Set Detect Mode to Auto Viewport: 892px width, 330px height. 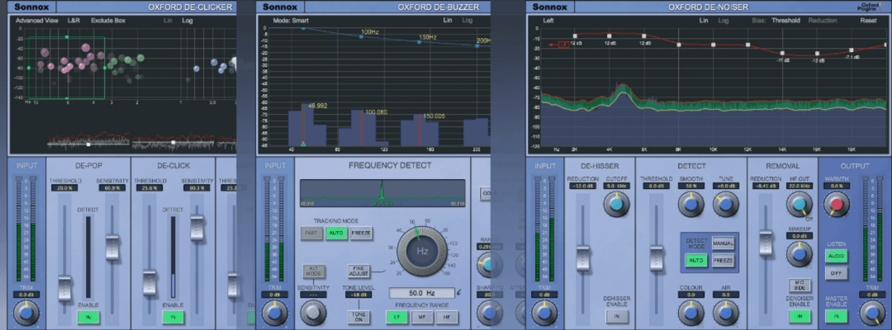(695, 261)
